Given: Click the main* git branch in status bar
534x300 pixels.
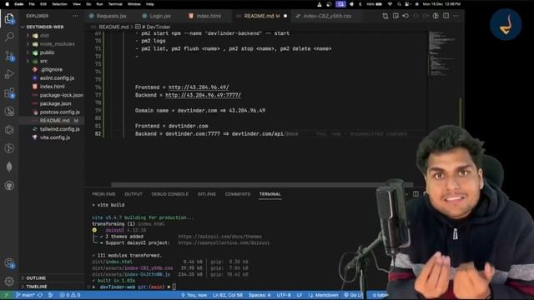Looking at the screenshot, I should (x=25, y=295).
